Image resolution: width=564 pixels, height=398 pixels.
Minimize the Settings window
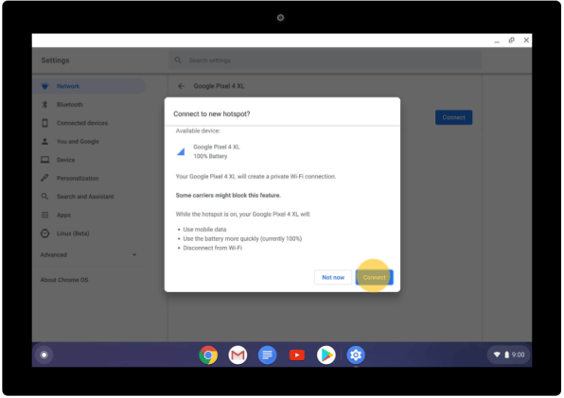coord(497,41)
